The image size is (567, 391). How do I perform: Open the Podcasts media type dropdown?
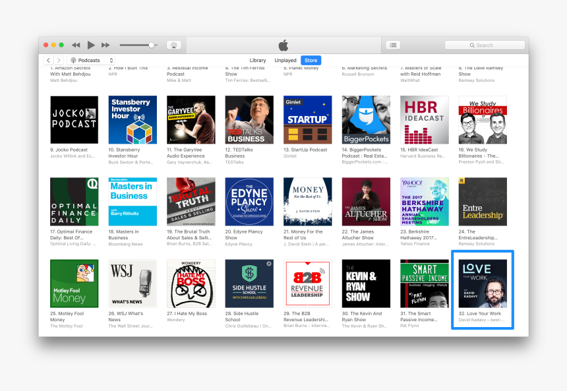(92, 61)
